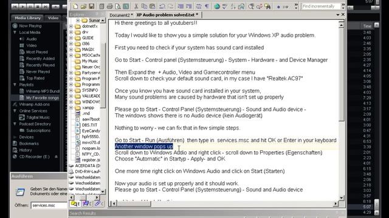Click the Print preview magnifier icon
This screenshot has width=389, height=218.
click(118, 7)
